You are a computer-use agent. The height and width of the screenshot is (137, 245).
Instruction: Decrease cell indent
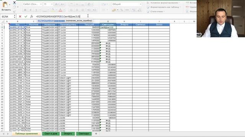click(89, 10)
